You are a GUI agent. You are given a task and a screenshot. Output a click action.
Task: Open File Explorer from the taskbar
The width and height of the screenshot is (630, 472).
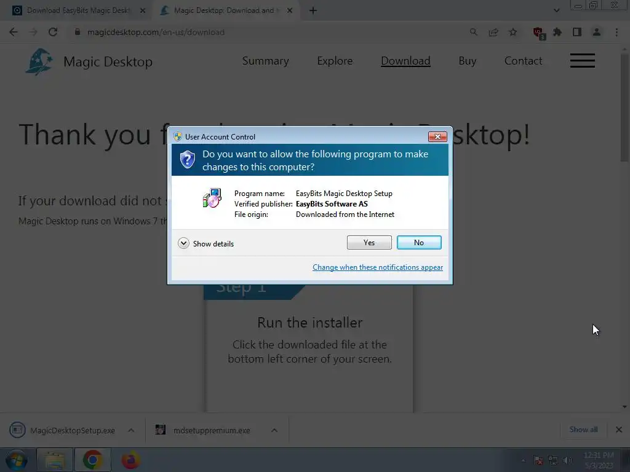tap(54, 460)
